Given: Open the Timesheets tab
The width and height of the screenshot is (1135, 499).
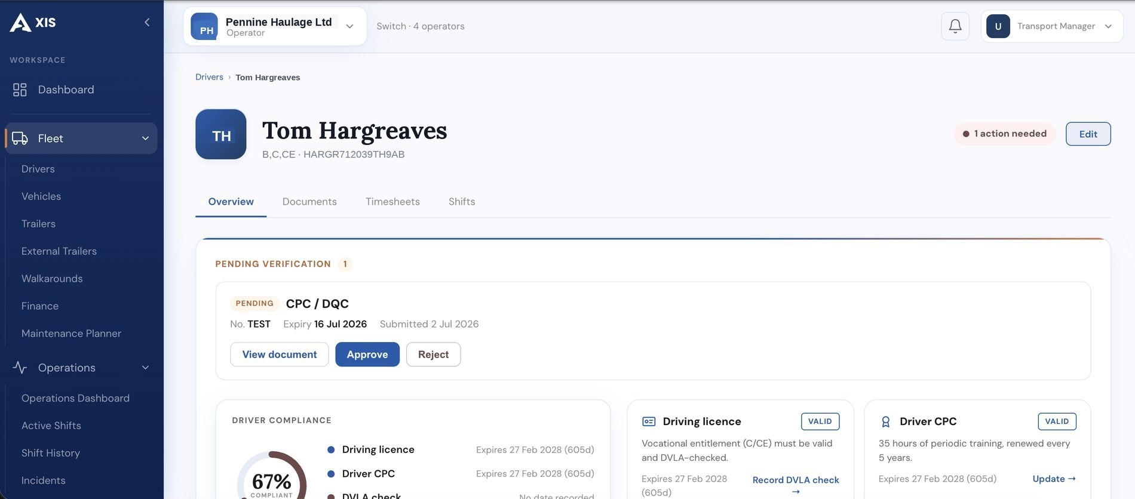Looking at the screenshot, I should pyautogui.click(x=392, y=202).
